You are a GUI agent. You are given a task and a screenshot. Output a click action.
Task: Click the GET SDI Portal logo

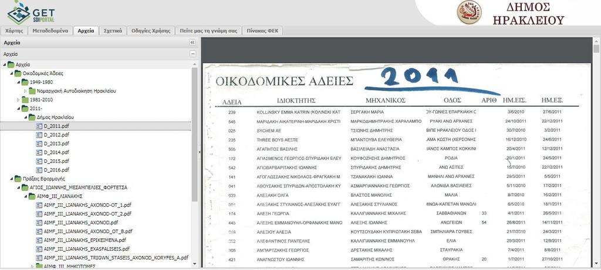tap(31, 13)
